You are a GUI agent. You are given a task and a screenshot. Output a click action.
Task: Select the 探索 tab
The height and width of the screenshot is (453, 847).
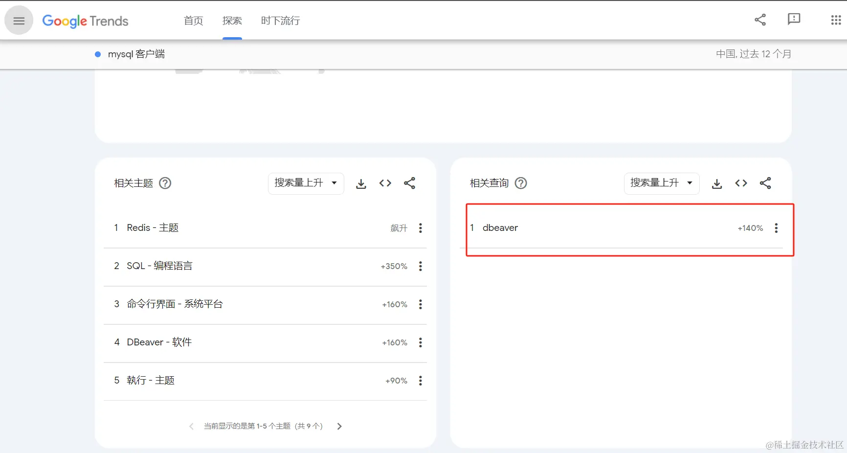(x=232, y=21)
